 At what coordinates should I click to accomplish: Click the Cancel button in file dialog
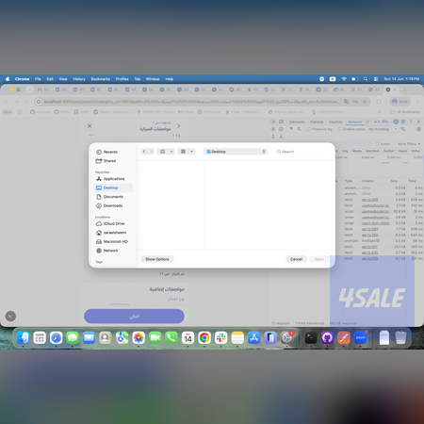tap(296, 259)
